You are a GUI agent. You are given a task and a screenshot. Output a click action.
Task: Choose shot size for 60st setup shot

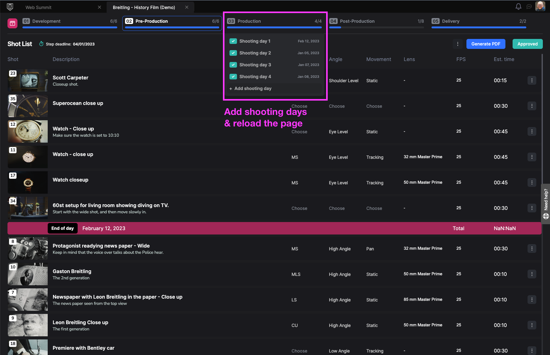coord(299,208)
